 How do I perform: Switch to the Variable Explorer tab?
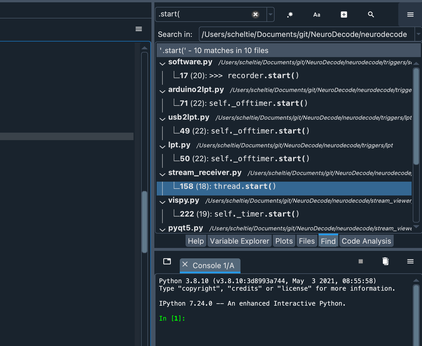[x=239, y=241]
